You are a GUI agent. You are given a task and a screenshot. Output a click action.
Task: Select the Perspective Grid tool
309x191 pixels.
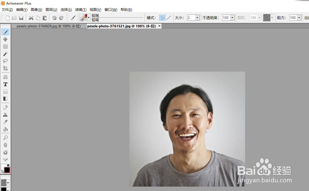pyautogui.click(x=5, y=77)
